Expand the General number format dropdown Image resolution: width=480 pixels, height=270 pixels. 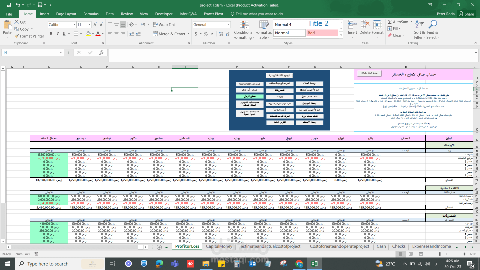coord(228,24)
